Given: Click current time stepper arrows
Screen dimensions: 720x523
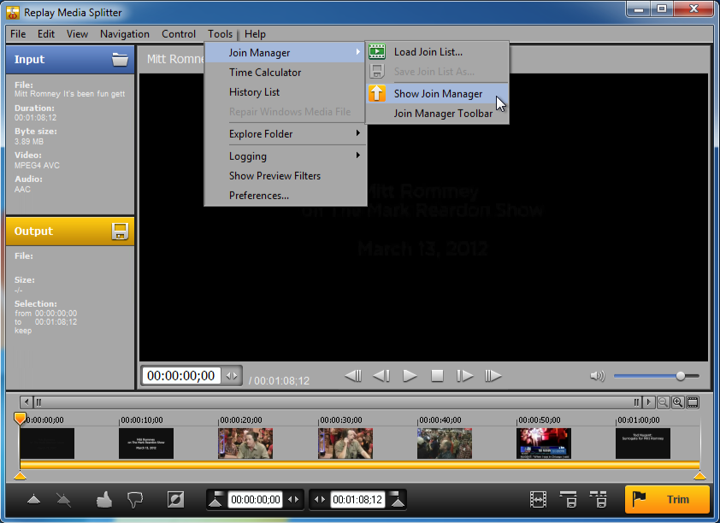Looking at the screenshot, I should point(232,376).
